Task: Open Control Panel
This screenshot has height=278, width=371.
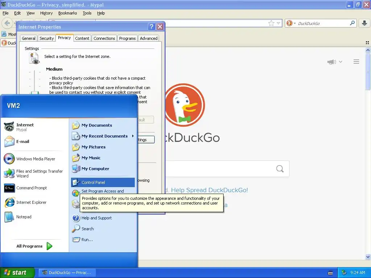Action: (103, 182)
